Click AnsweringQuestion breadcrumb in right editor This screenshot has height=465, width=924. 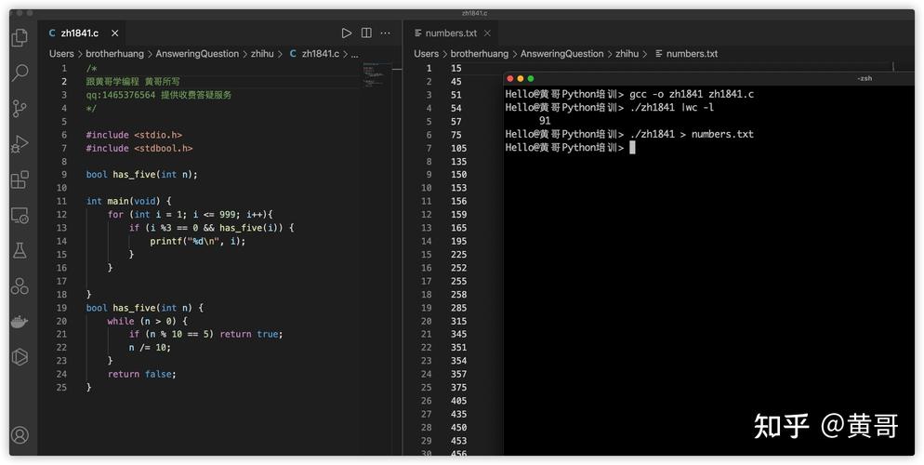coord(561,54)
